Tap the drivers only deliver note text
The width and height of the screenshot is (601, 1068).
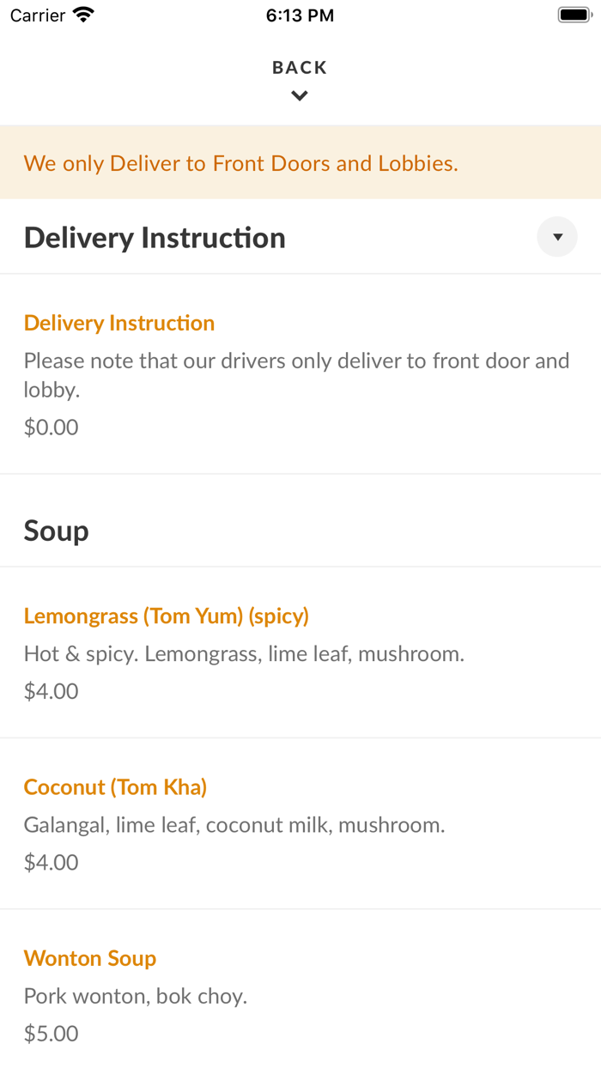296,374
